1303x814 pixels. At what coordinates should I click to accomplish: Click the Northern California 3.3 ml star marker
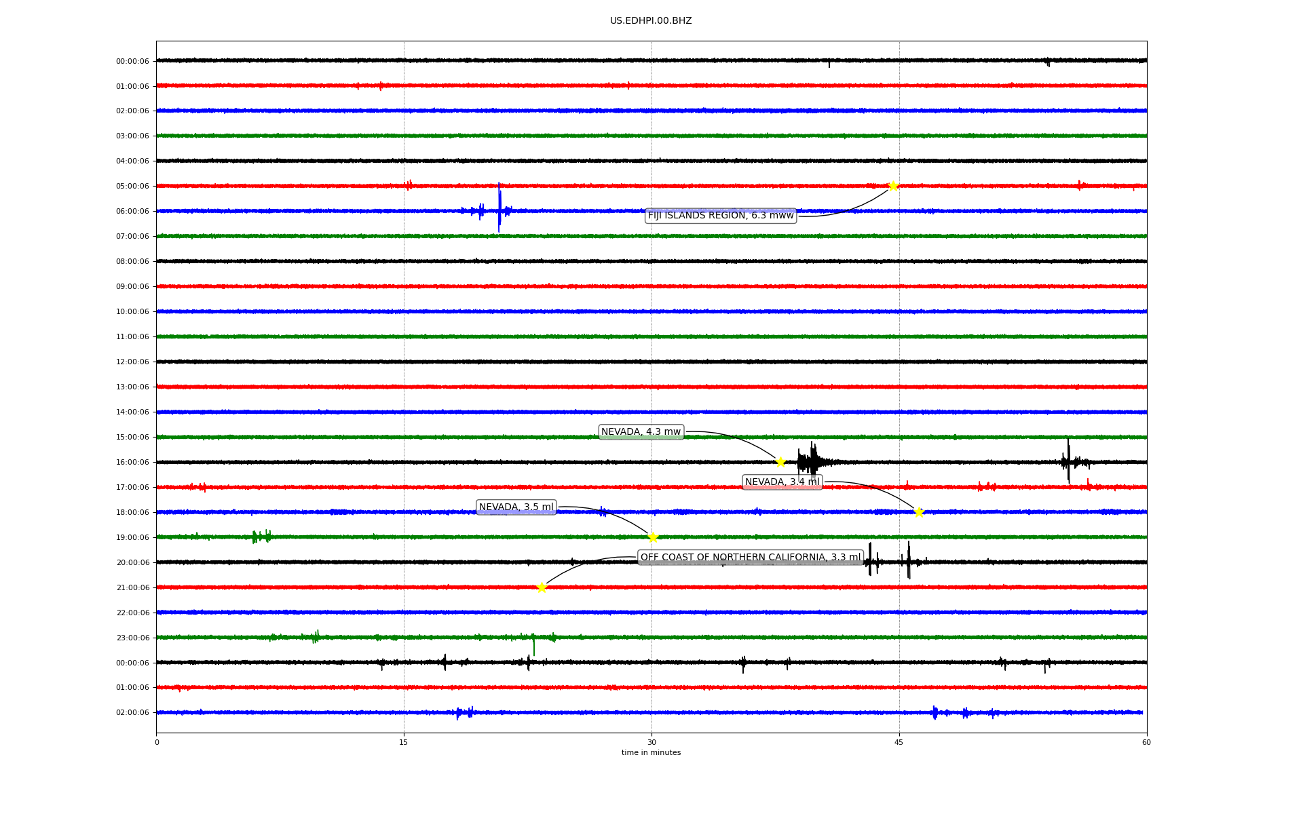coord(542,587)
